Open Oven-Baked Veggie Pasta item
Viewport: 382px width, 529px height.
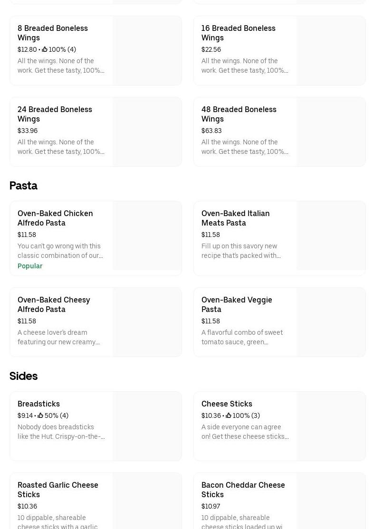tap(237, 304)
